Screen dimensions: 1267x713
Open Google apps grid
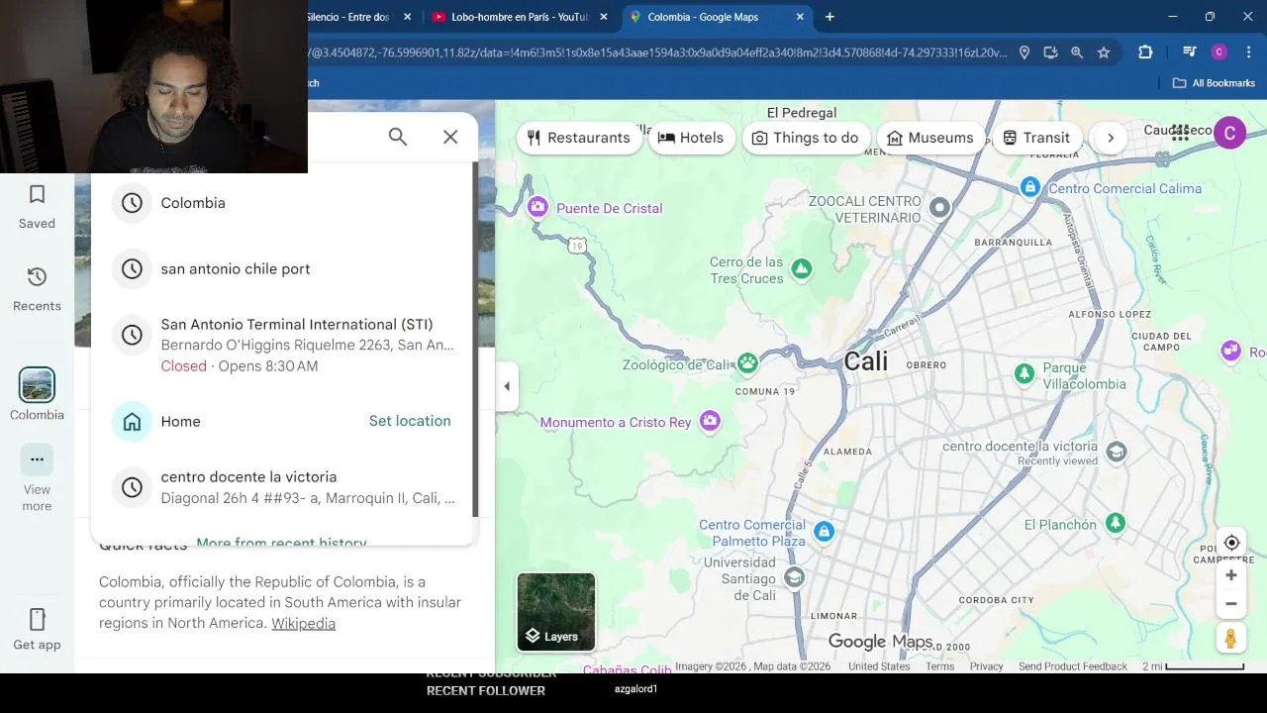click(1180, 135)
